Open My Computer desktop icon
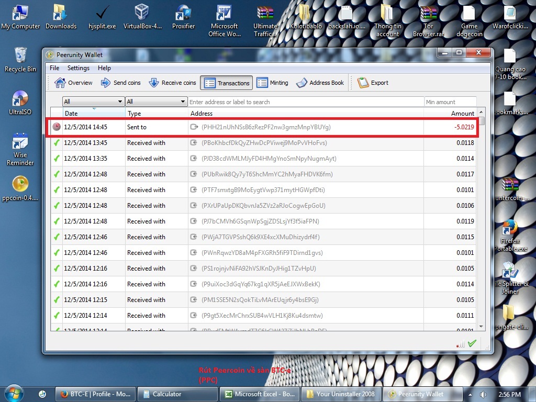The image size is (536, 402). point(20,16)
